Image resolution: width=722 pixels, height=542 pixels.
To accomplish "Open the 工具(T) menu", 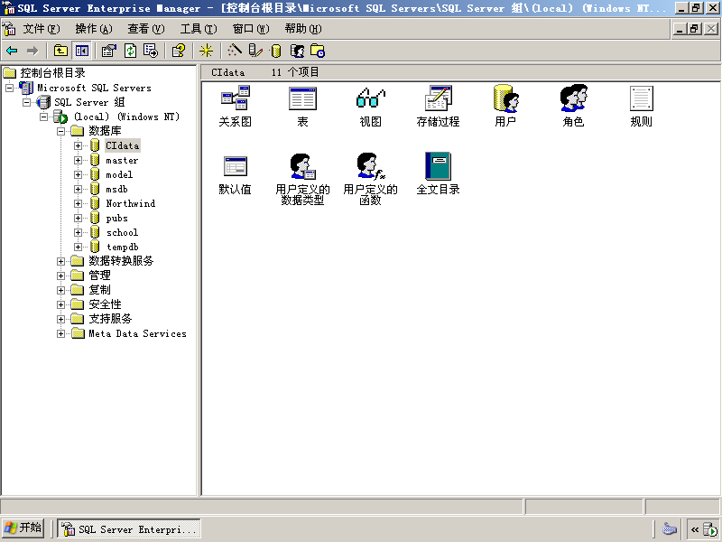I will 199,29.
